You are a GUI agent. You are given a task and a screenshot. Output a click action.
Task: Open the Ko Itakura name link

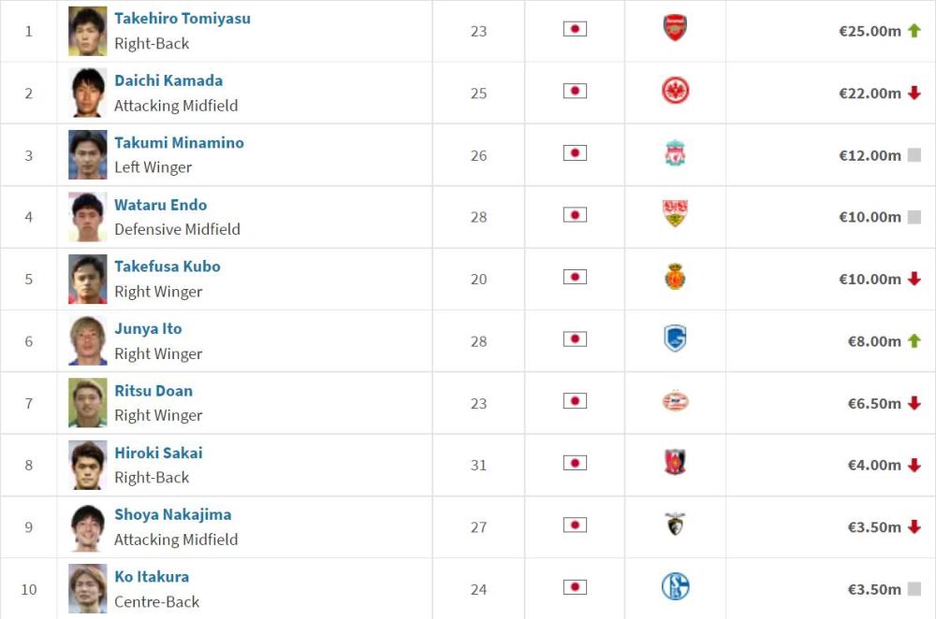point(152,577)
